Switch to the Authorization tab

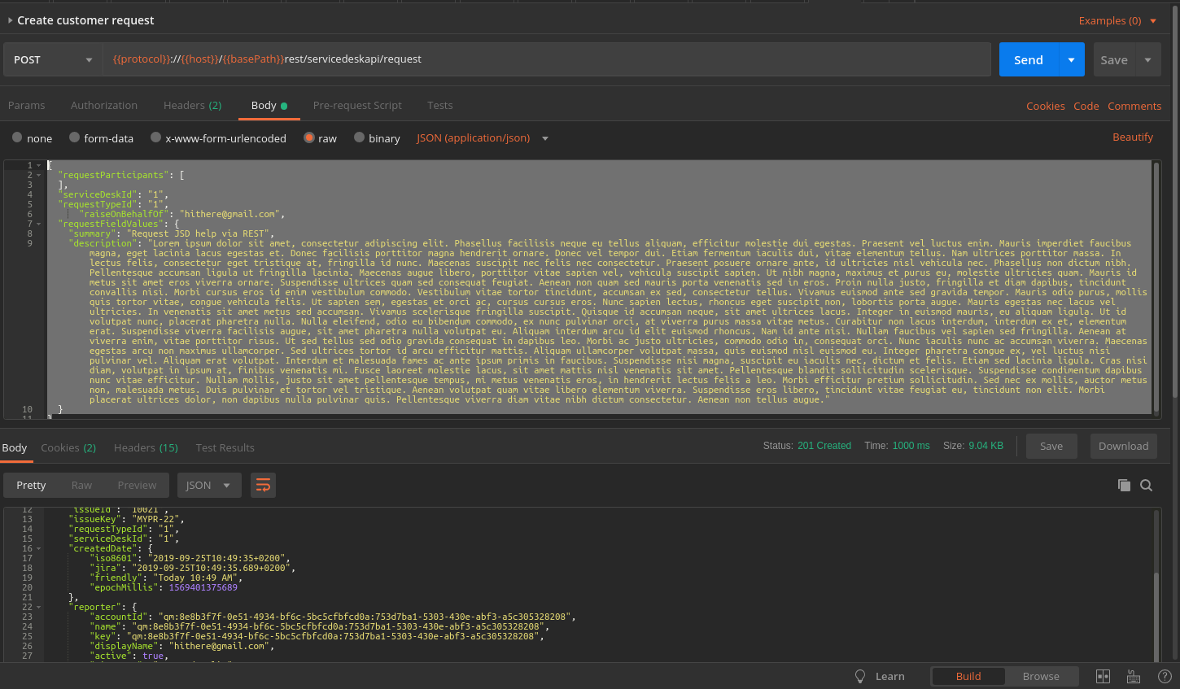104,106
